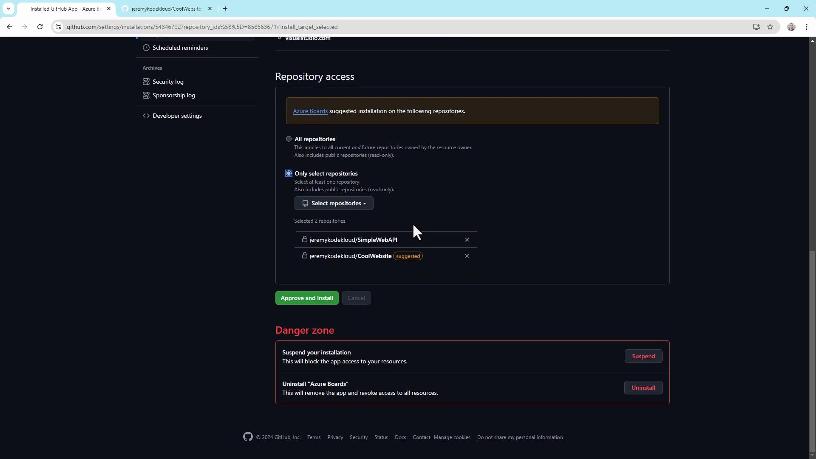Open site information icon in address bar
816x459 pixels.
tap(58, 27)
